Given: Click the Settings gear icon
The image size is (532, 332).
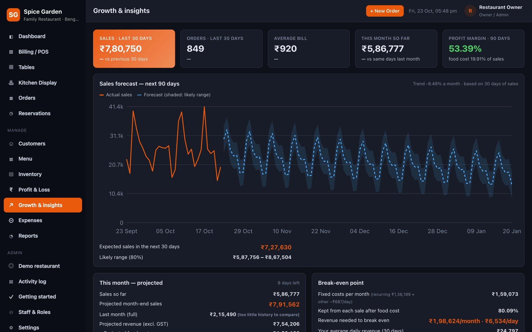Looking at the screenshot, I should point(11,328).
